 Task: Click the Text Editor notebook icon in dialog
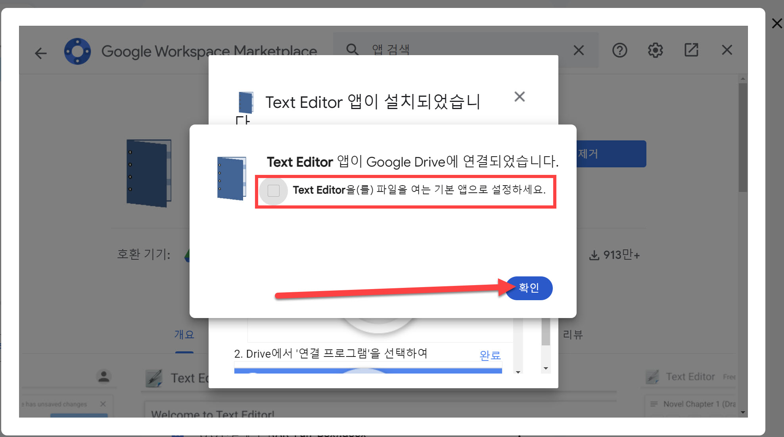point(232,178)
